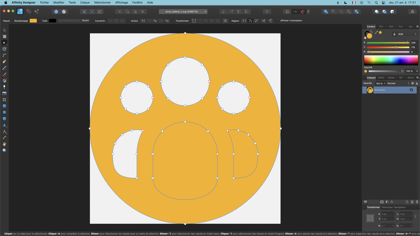Select the View hand tool

pos(4,144)
